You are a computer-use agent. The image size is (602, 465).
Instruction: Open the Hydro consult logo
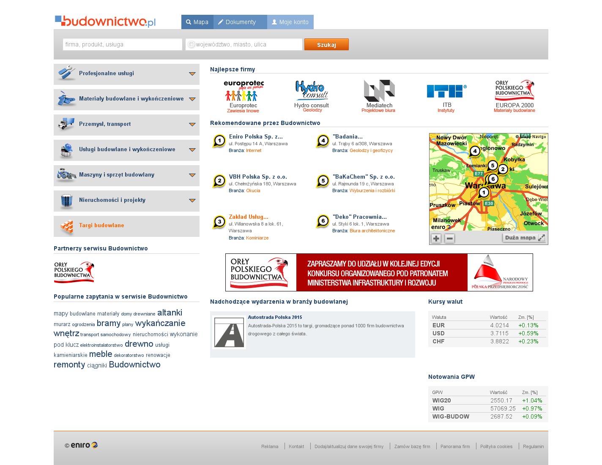tap(312, 90)
